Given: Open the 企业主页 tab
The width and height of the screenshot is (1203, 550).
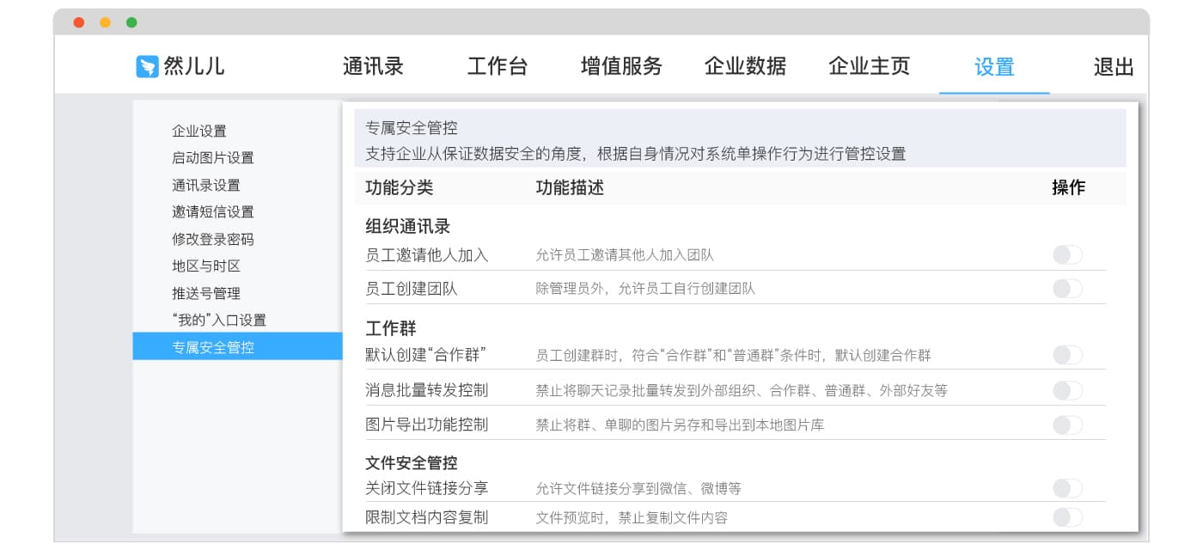Looking at the screenshot, I should pos(869,66).
